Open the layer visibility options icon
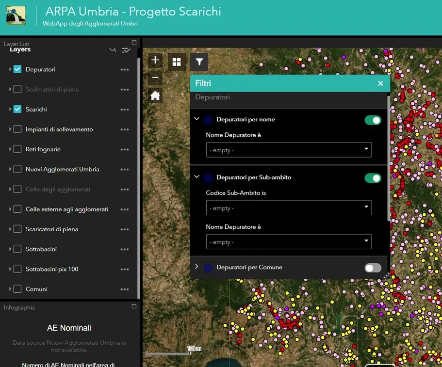442x367 pixels. pyautogui.click(x=126, y=49)
